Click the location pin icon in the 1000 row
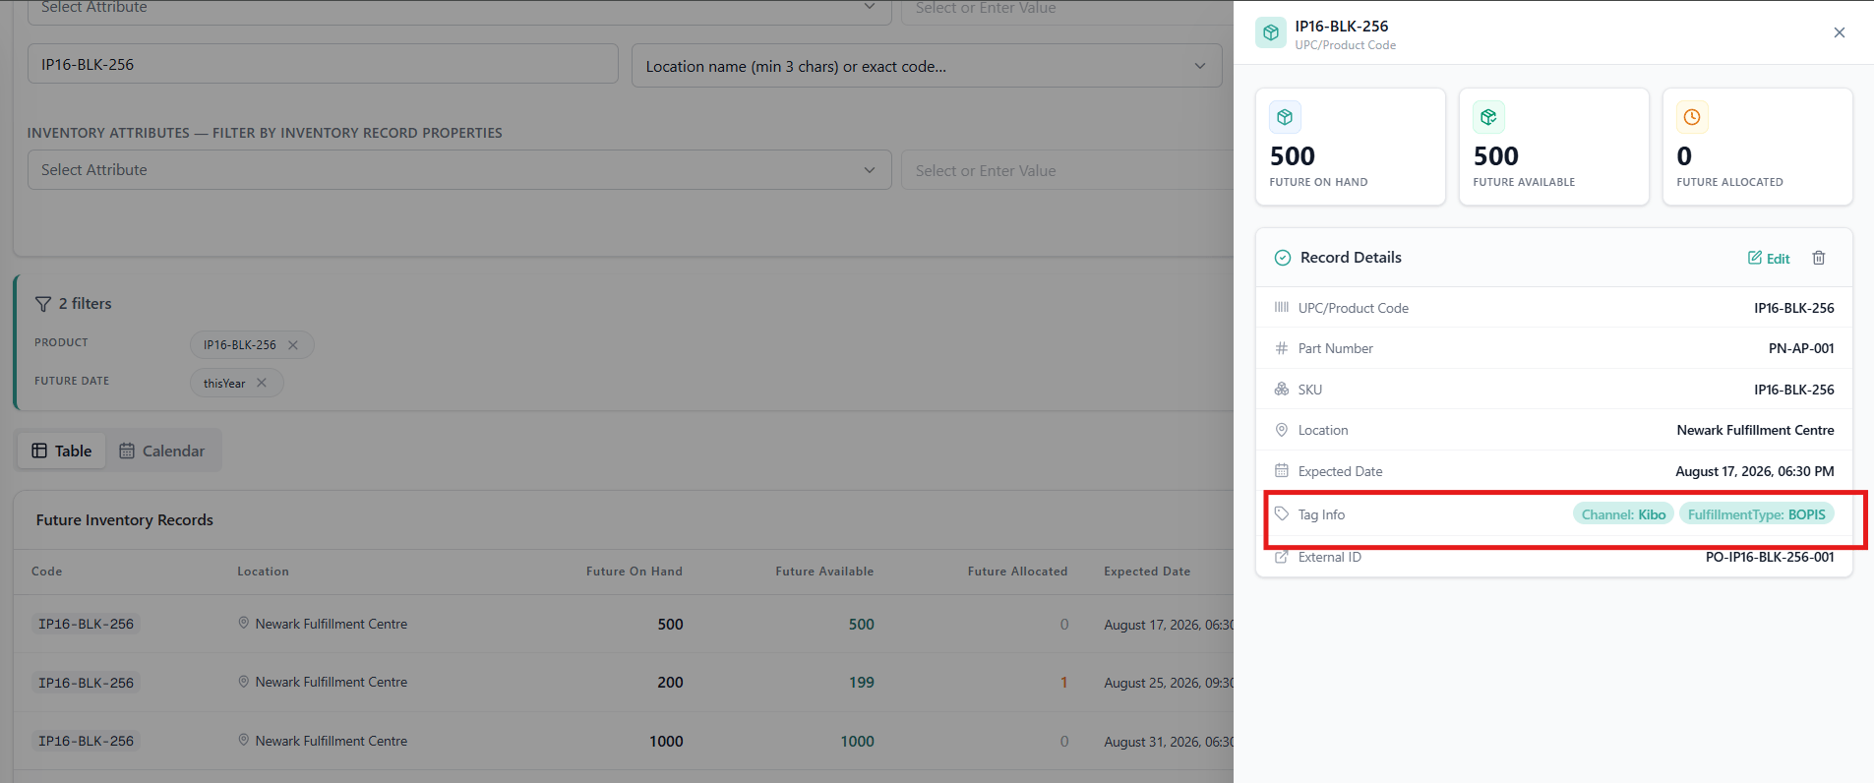 point(244,740)
